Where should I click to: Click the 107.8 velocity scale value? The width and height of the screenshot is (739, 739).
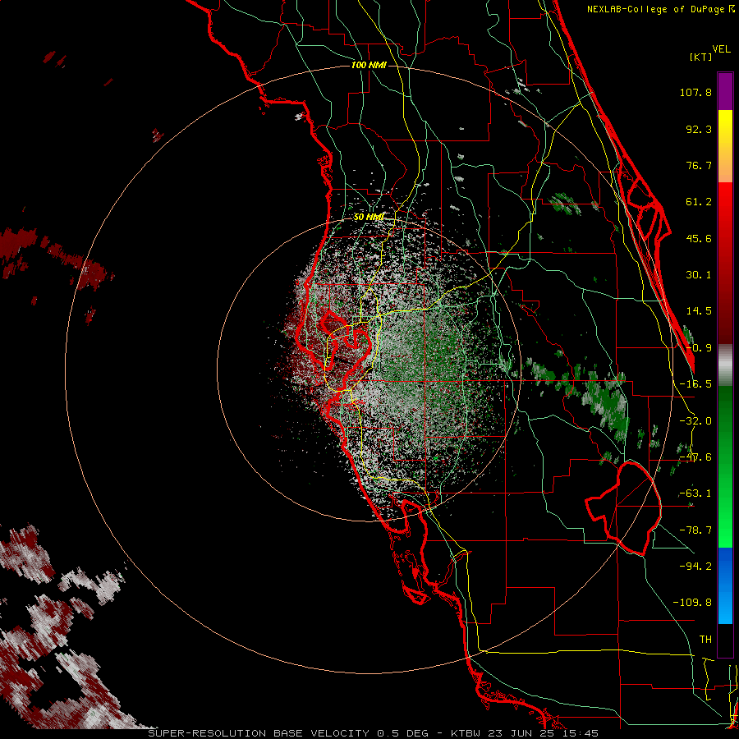pyautogui.click(x=695, y=92)
